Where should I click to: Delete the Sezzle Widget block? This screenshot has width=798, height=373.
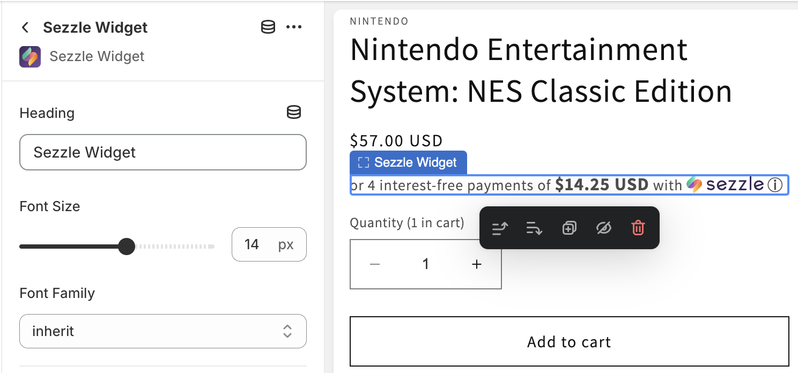[x=638, y=228]
